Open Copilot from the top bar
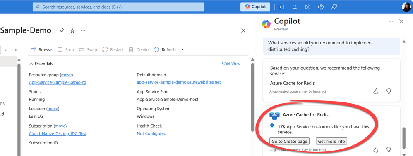Viewport: 413px width, 156px height. 255,7
